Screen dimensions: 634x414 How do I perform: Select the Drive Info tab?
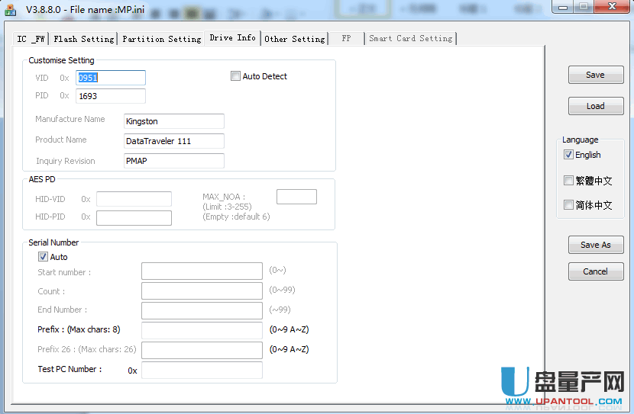coord(232,38)
